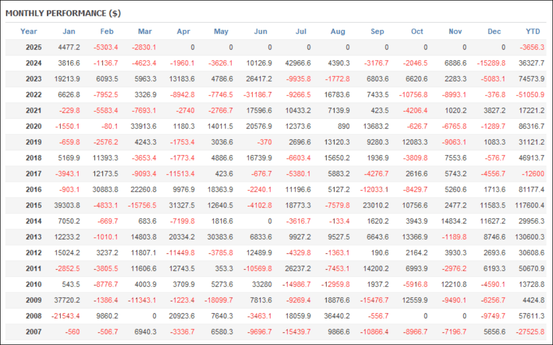Click the Oct column header
This screenshot has height=345, width=553.
tap(417, 31)
